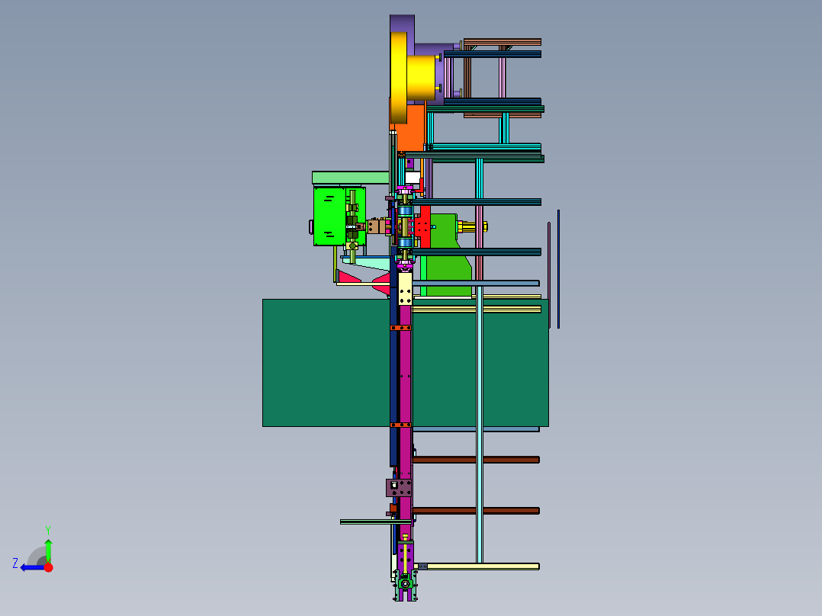Click the green Y axis arrow of triad
Image resolution: width=822 pixels, height=616 pixels.
coord(48,550)
